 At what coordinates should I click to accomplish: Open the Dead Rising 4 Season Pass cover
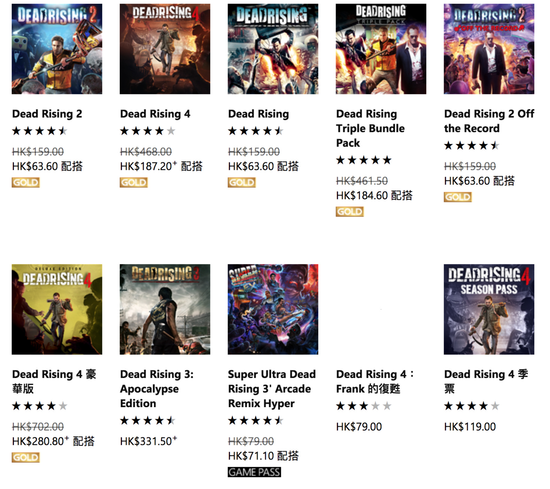pyautogui.click(x=489, y=309)
